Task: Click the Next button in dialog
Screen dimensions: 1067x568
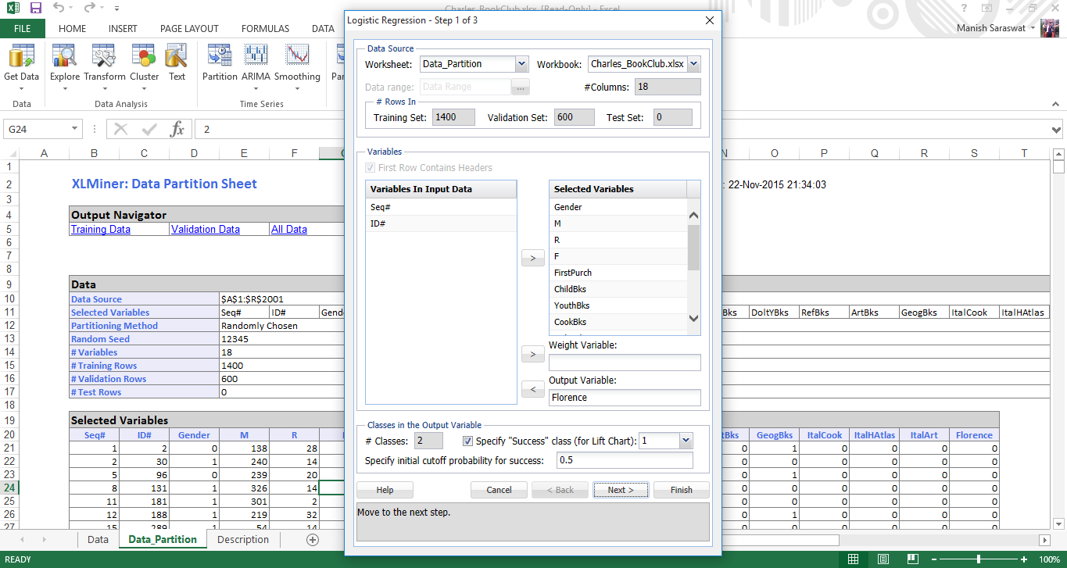Action: pos(621,490)
